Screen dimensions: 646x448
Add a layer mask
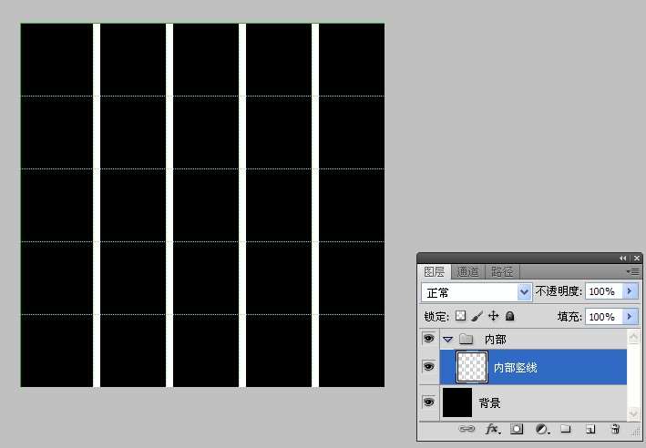517,429
